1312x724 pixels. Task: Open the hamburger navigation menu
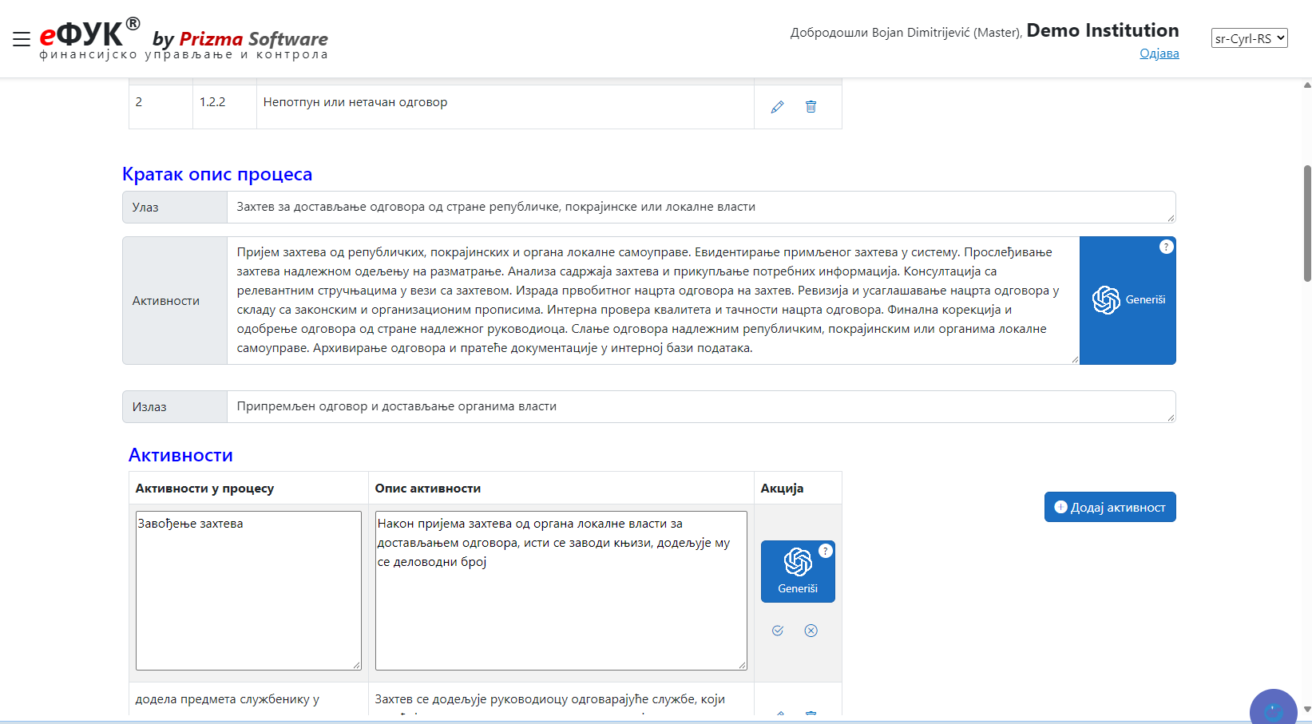click(22, 38)
